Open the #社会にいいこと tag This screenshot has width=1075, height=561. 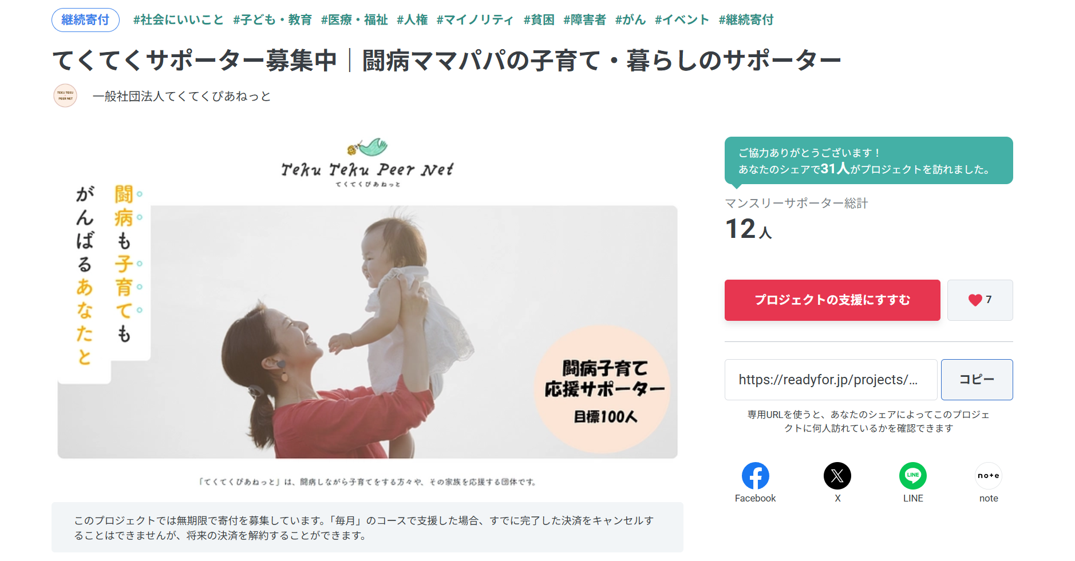tap(179, 20)
